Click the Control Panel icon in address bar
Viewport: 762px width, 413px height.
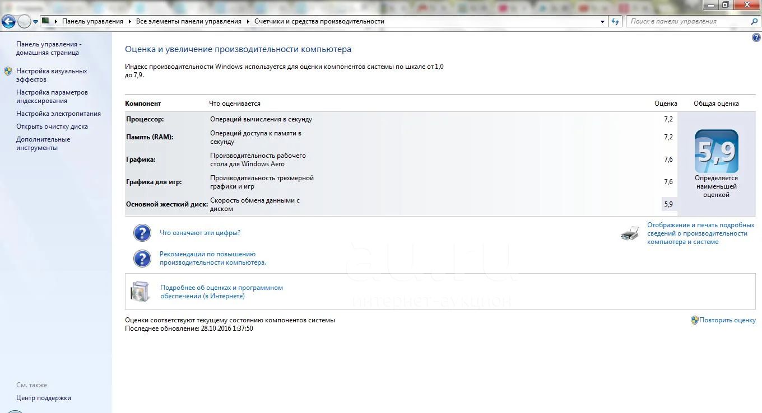pyautogui.click(x=46, y=21)
